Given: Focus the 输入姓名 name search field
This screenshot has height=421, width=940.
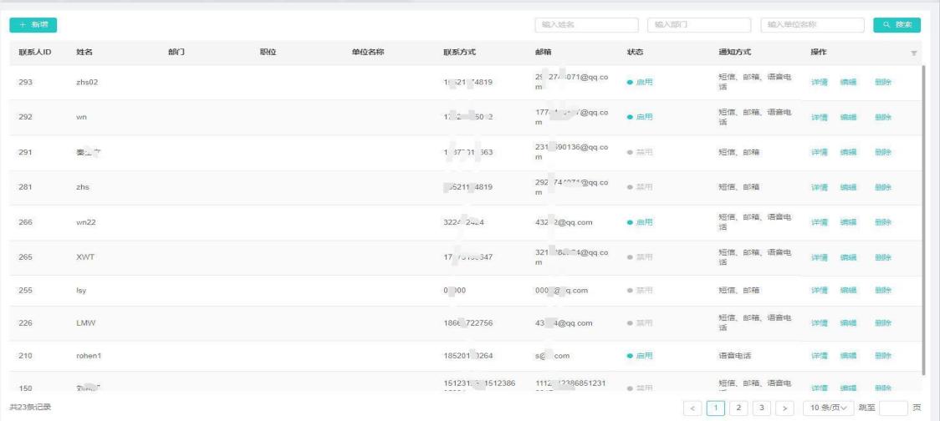Looking at the screenshot, I should [586, 25].
